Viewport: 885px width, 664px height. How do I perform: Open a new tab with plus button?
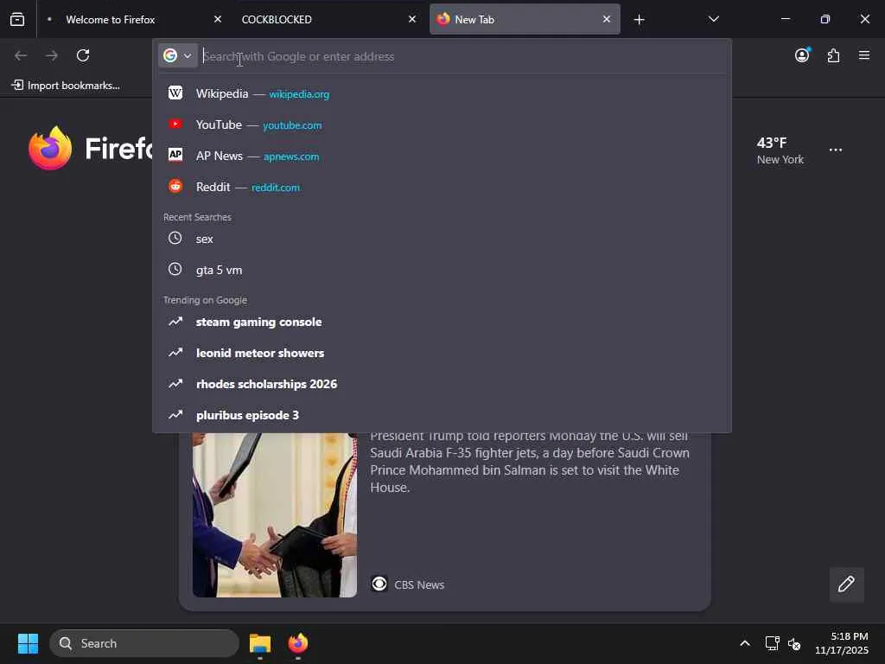(639, 20)
